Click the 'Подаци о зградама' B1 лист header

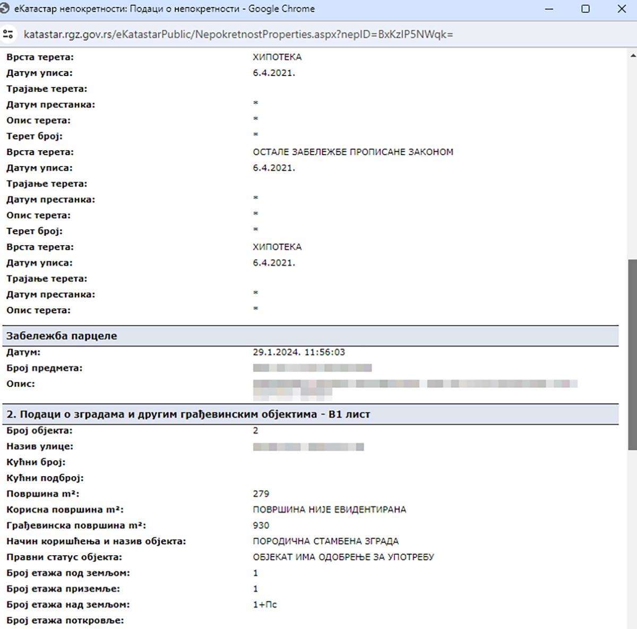tap(188, 414)
